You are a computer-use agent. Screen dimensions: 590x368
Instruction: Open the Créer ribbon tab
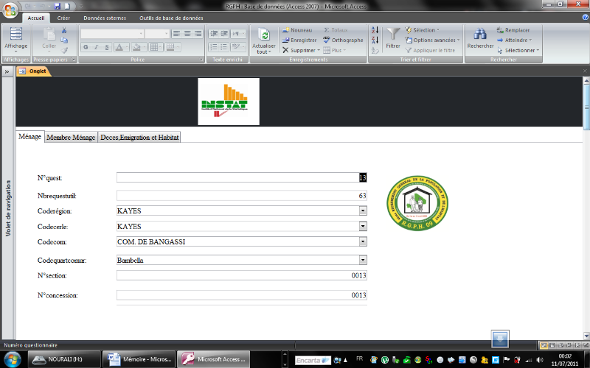pyautogui.click(x=63, y=17)
